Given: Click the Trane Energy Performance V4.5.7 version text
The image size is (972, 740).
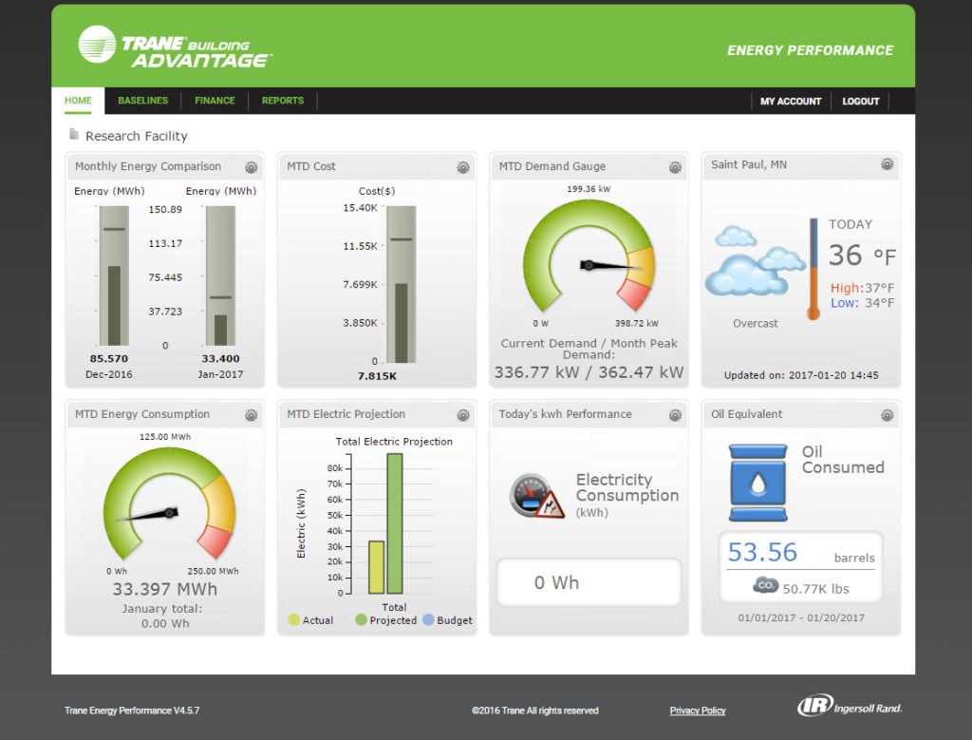Looking at the screenshot, I should (x=132, y=711).
